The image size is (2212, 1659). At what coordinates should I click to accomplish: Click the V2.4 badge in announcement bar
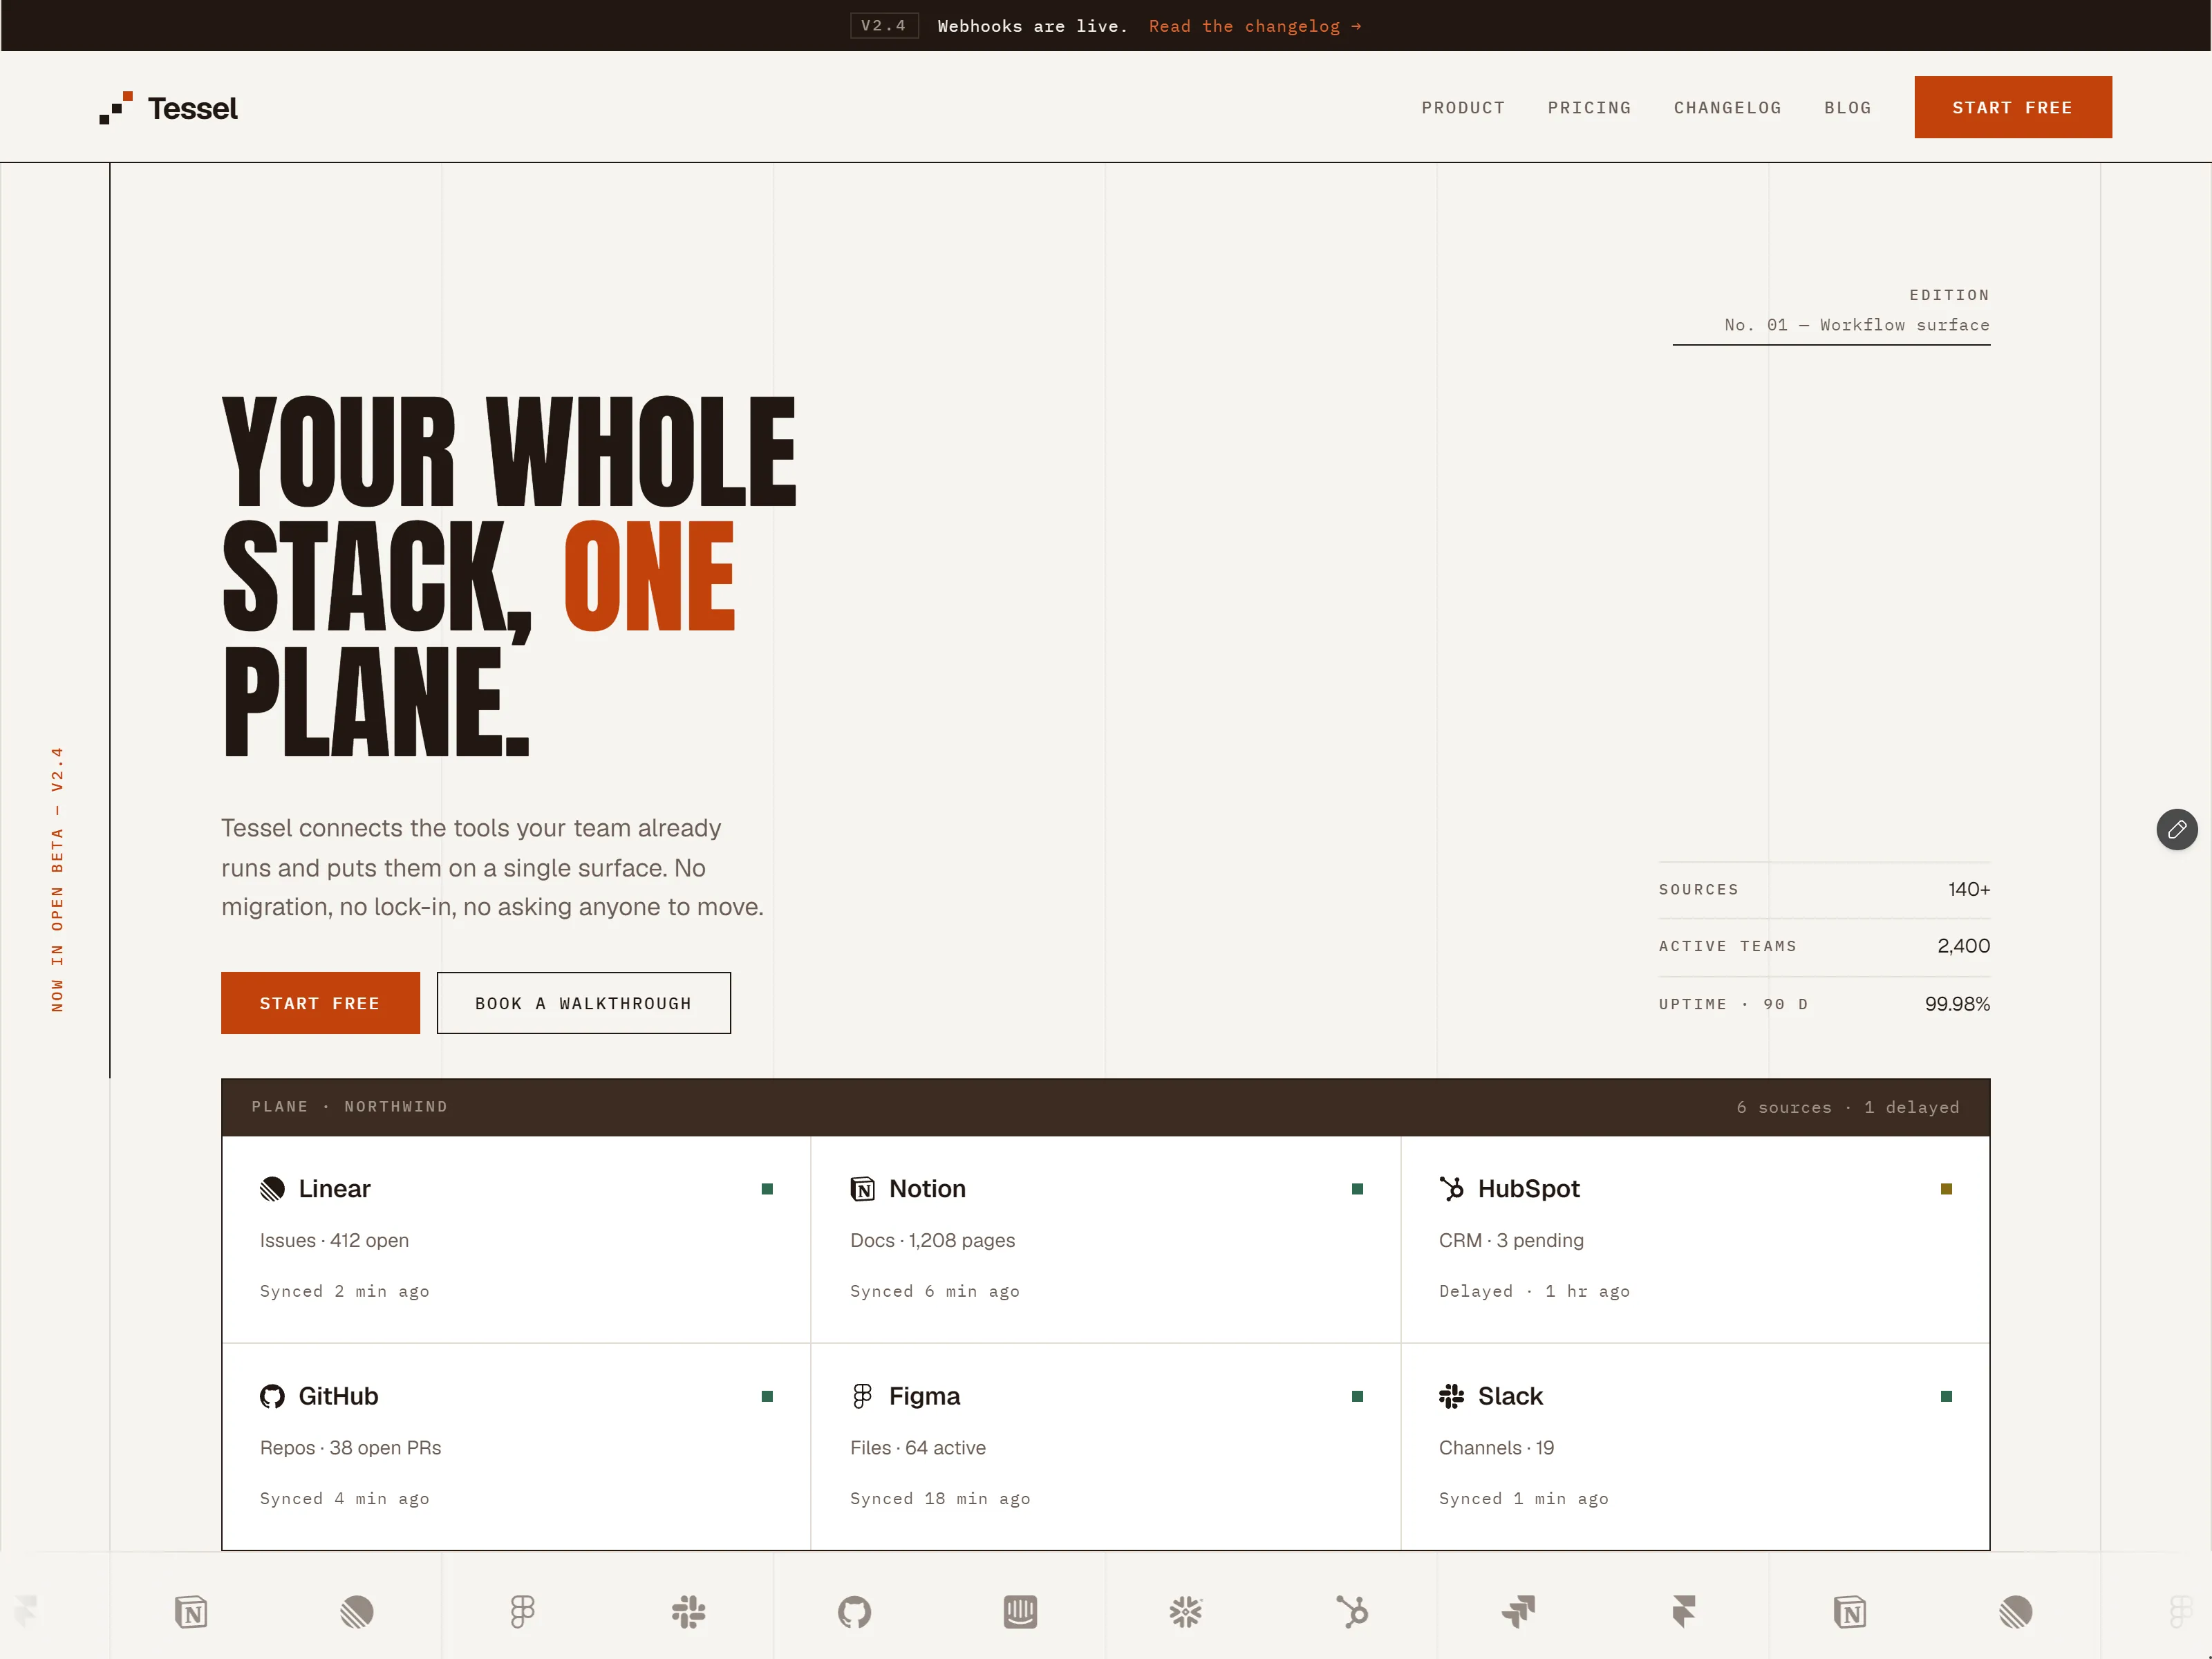884,26
